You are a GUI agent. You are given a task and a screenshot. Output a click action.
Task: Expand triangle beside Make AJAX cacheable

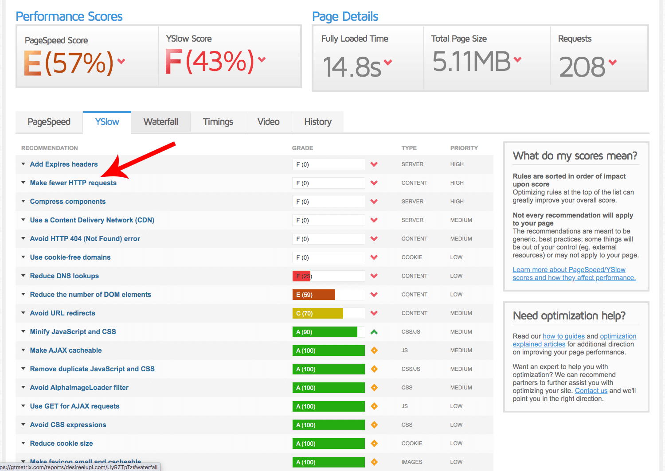click(x=23, y=350)
